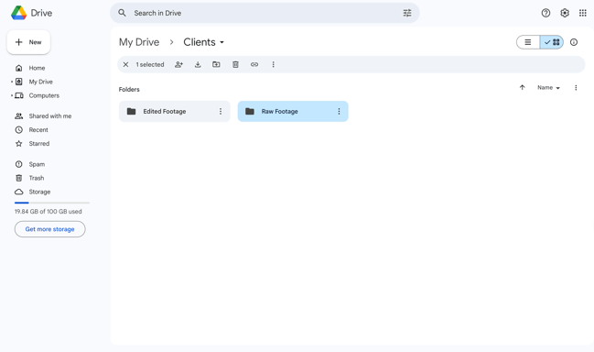The image size is (594, 352).
Task: Select the Raw Footage folder
Action: [x=293, y=111]
